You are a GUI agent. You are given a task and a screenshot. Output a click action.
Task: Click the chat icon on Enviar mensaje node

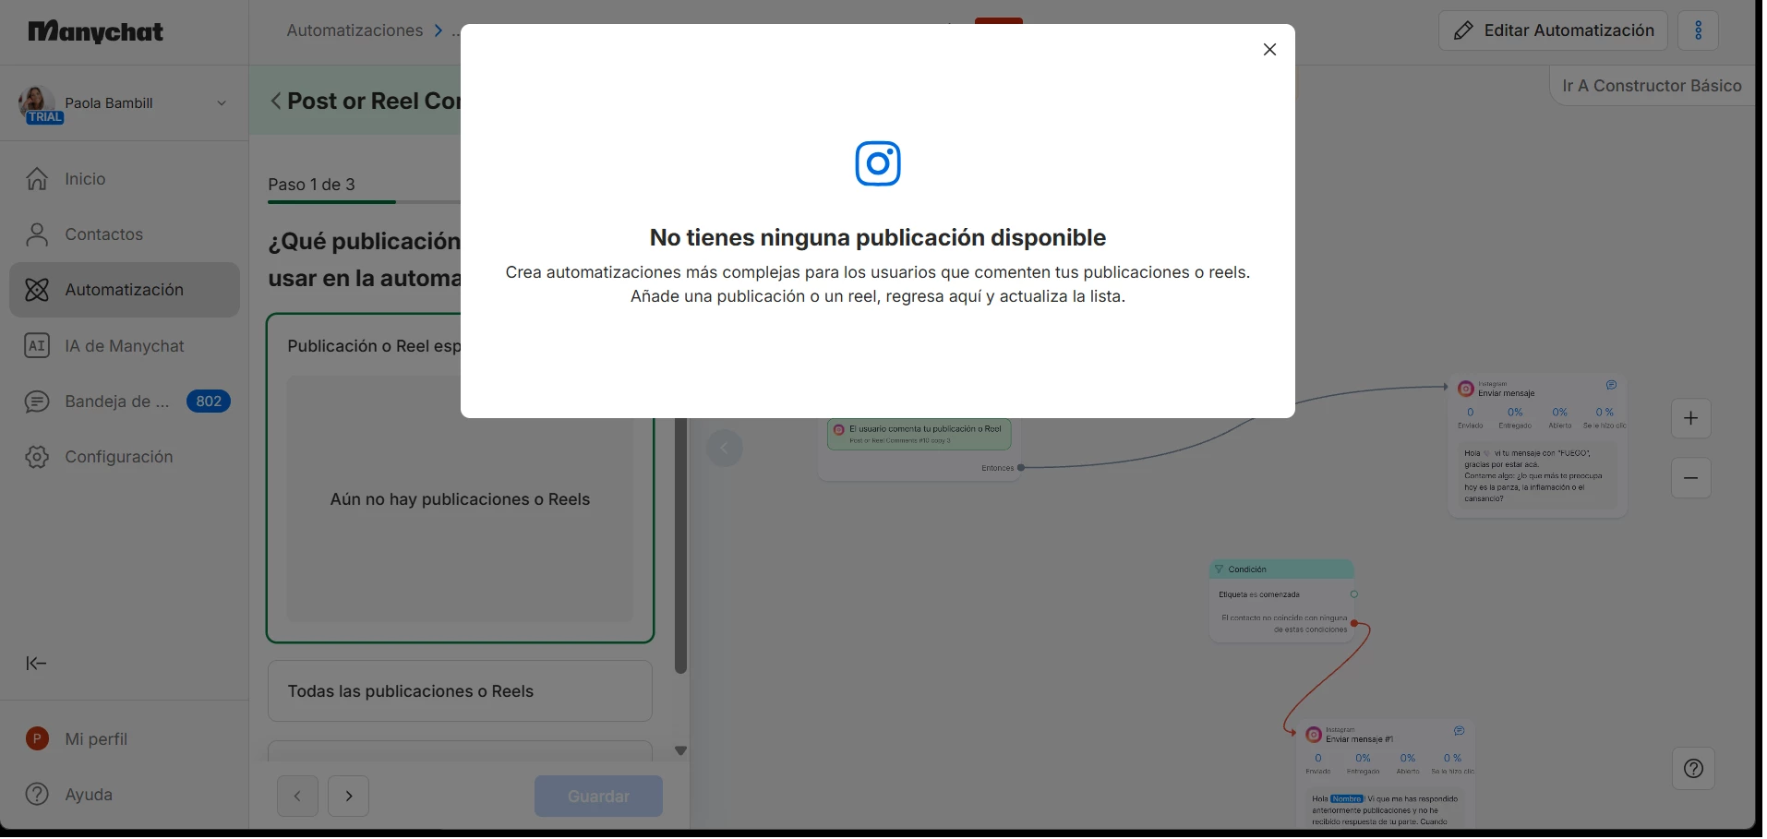1611,385
